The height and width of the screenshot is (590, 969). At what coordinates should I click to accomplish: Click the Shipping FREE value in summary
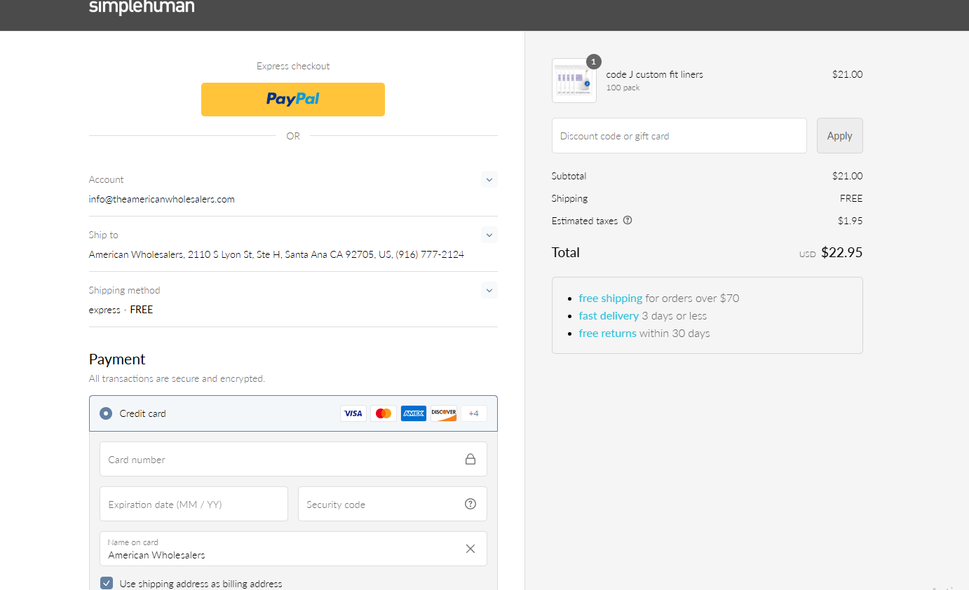(x=851, y=198)
